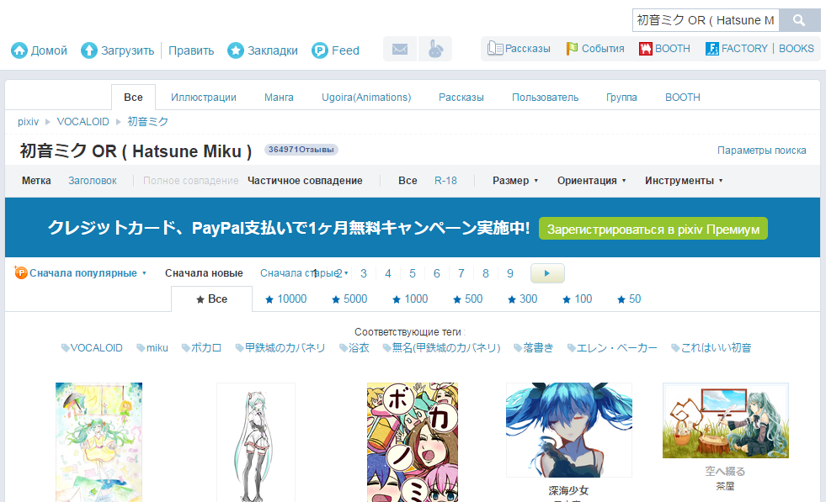This screenshot has height=502, width=826.
Task: Click the search input field
Action: (x=706, y=20)
